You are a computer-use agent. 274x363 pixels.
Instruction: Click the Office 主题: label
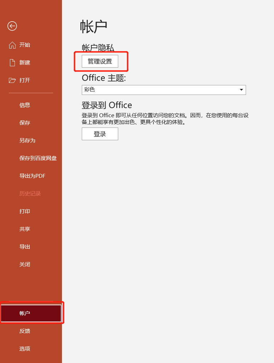104,78
